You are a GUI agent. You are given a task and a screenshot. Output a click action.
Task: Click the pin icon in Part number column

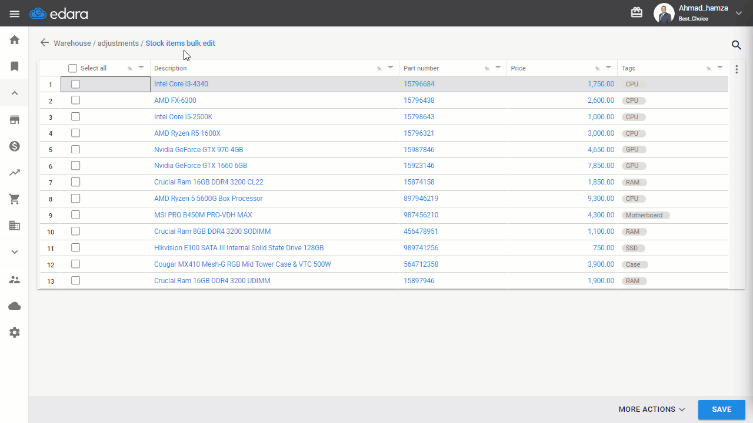coord(487,69)
